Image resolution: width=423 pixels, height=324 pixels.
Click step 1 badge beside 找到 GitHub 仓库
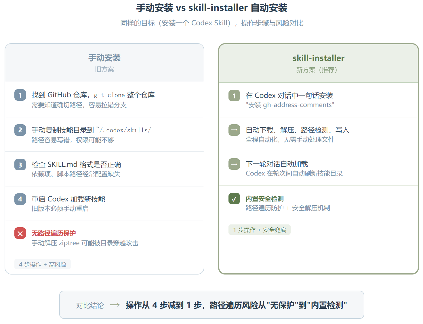coord(20,95)
